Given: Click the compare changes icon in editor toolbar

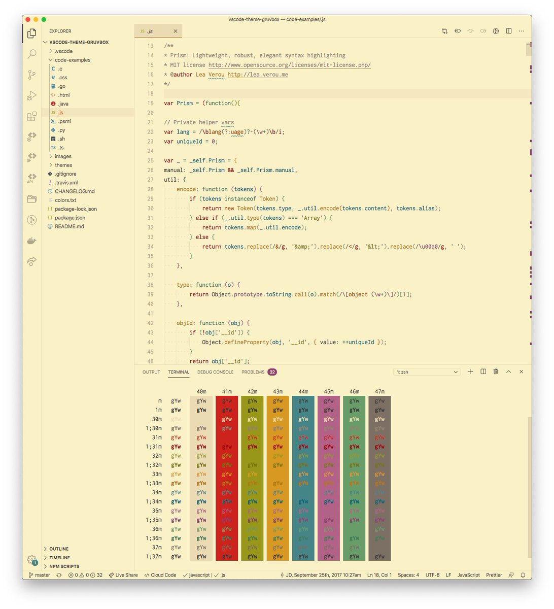Looking at the screenshot, I should pos(445,31).
